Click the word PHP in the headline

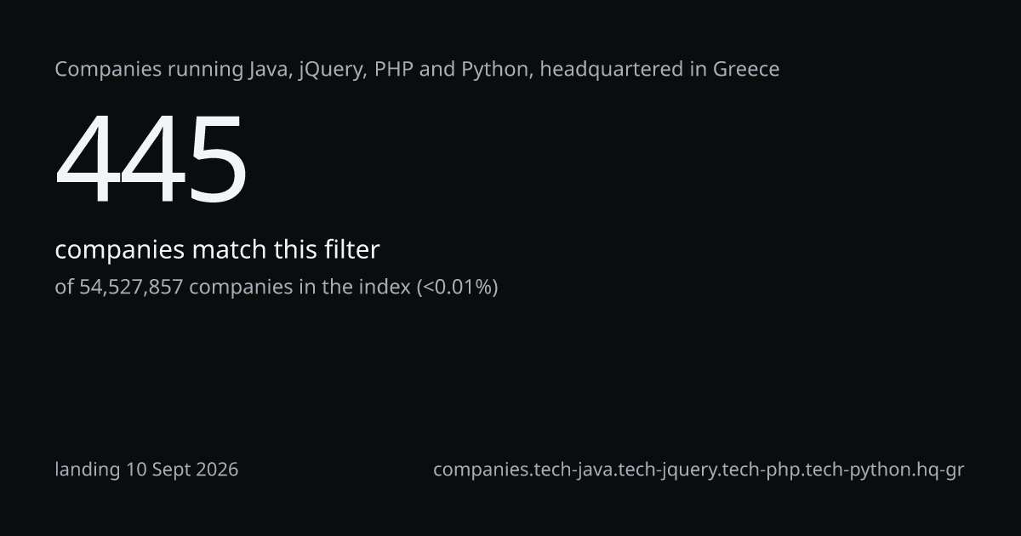[x=393, y=70]
